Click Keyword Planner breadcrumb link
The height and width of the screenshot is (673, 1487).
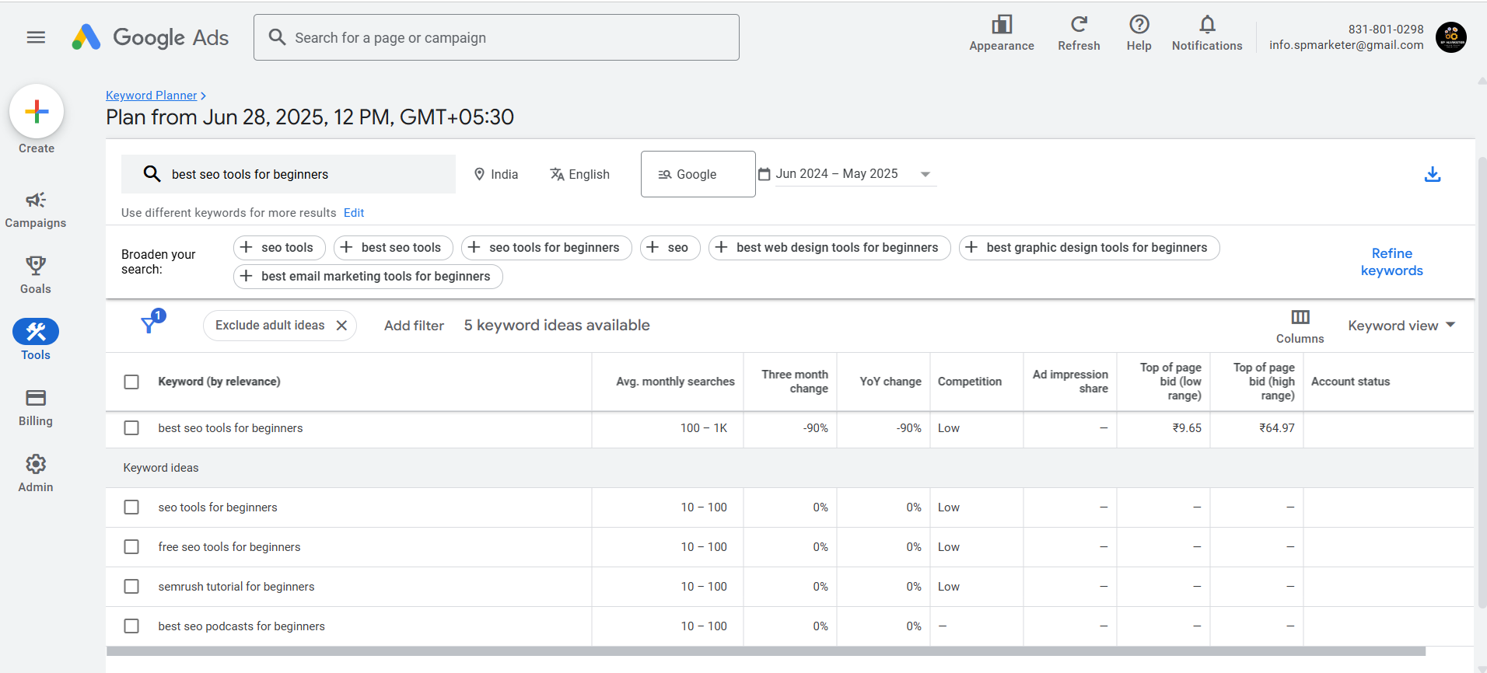[x=152, y=96]
